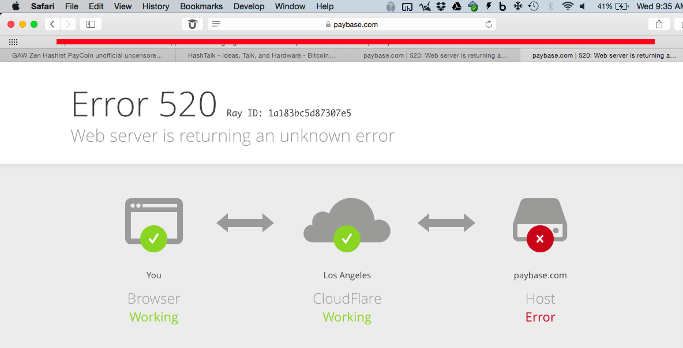Open the Dropbox menu bar icon
The width and height of the screenshot is (683, 348).
click(441, 6)
